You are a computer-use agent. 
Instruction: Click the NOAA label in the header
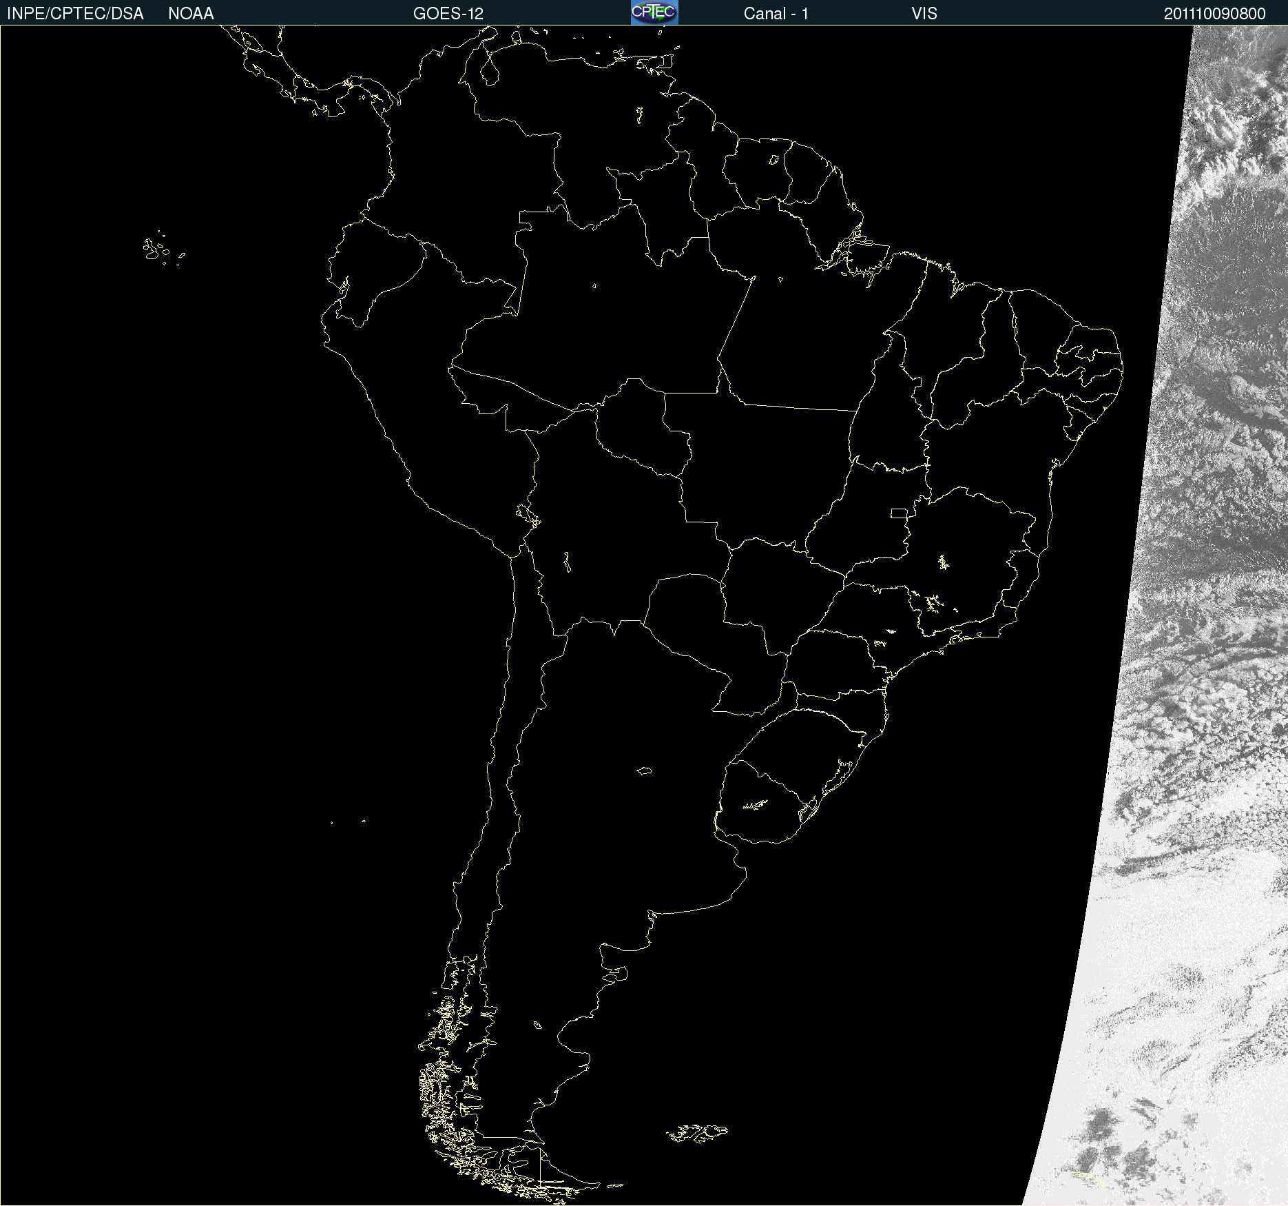pos(191,14)
